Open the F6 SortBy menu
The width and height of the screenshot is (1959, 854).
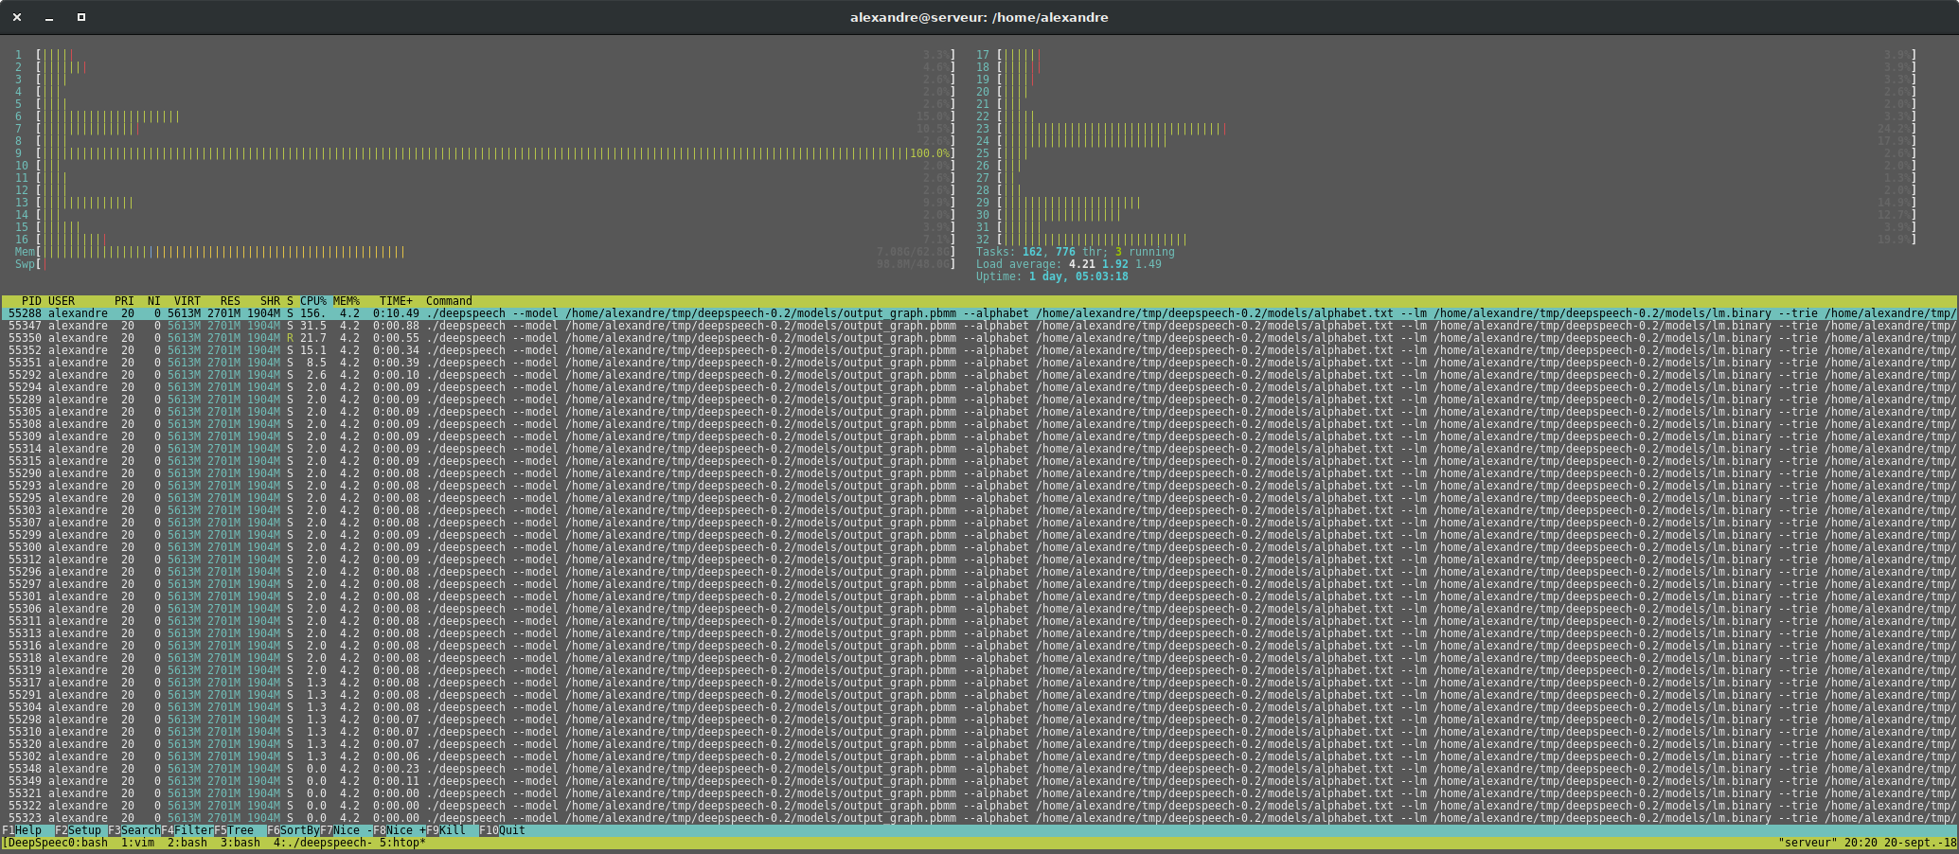tap(293, 830)
